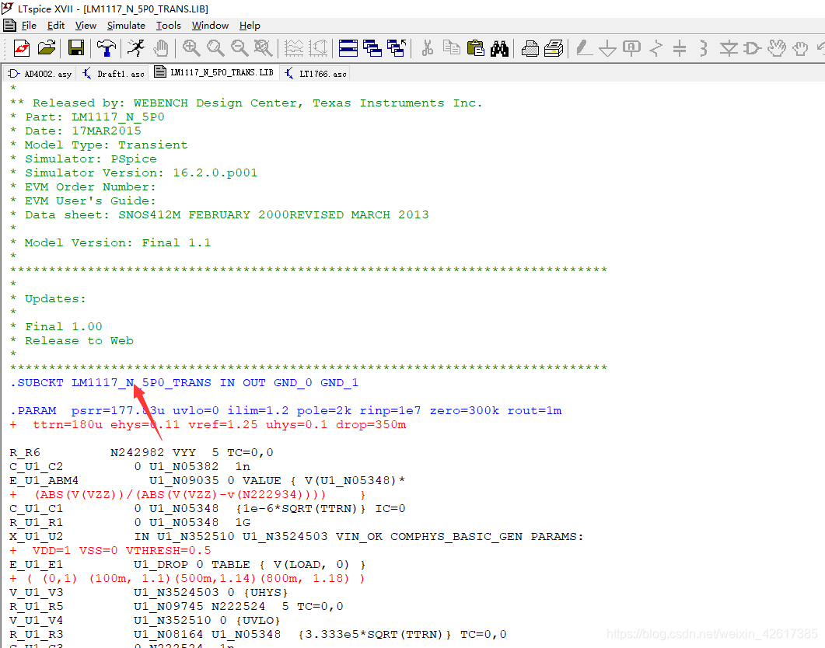Click the Paste clipboard icon

click(476, 48)
